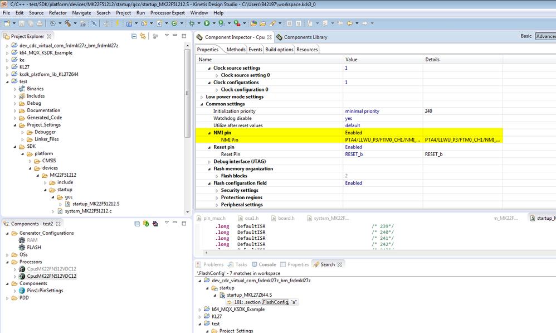556x333 pixels.
Task: Open the Console view tab
Action: tap(264, 264)
